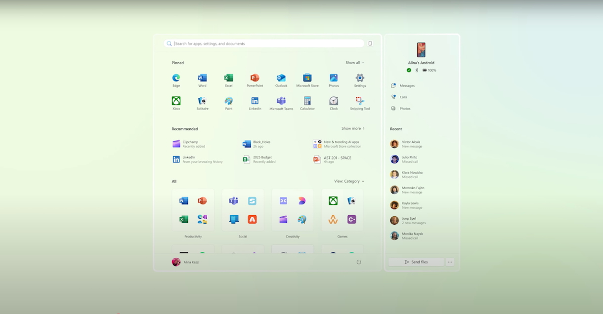Open Victor Alcala new message
Viewport: 603px width, 314px height.
point(405,144)
